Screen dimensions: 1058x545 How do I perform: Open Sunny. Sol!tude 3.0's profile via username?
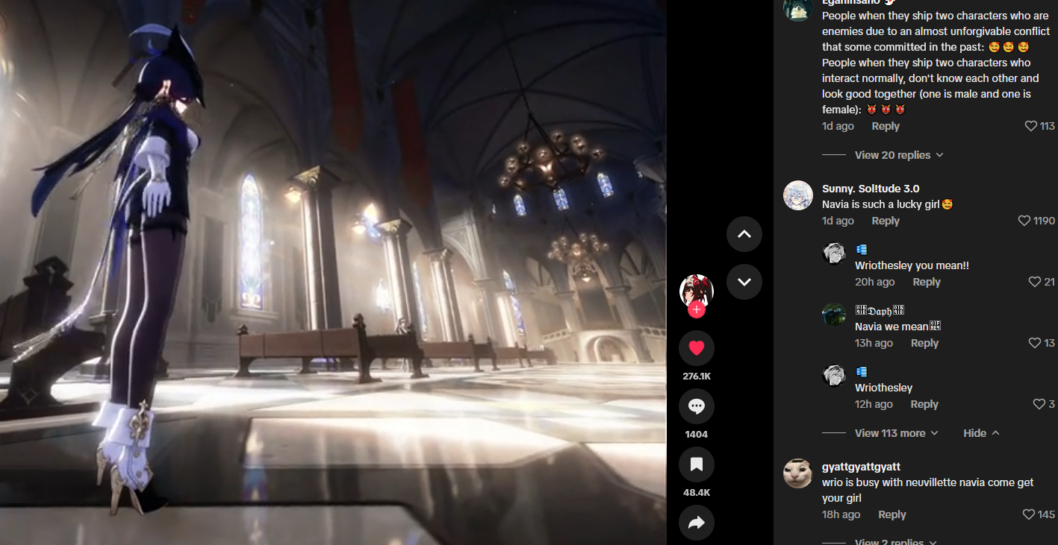tap(871, 189)
